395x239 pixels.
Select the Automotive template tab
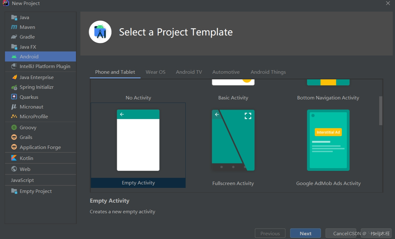coord(226,72)
